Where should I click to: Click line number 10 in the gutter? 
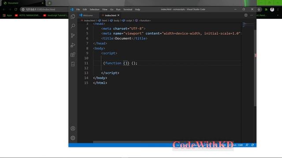(86, 58)
